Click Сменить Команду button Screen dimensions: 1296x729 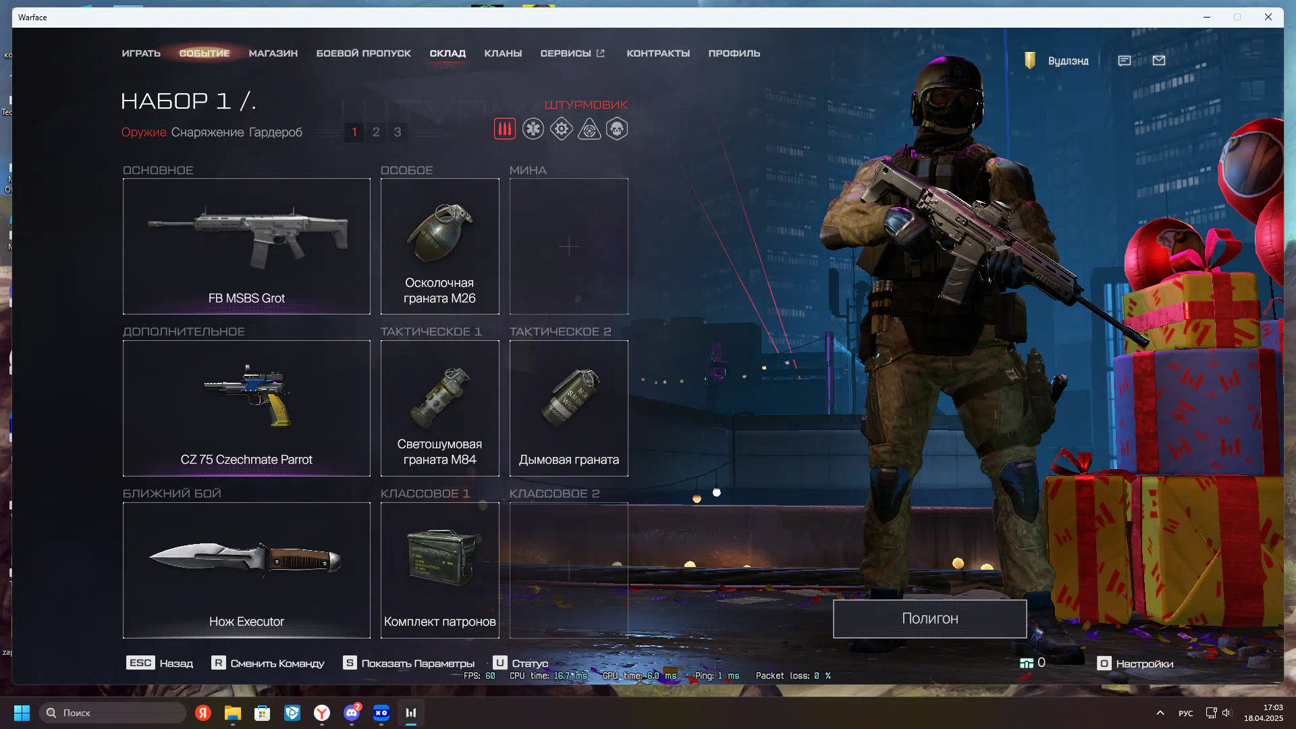[x=268, y=664]
